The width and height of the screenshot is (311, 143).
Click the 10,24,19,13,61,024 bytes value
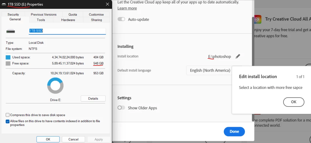[x=67, y=73]
